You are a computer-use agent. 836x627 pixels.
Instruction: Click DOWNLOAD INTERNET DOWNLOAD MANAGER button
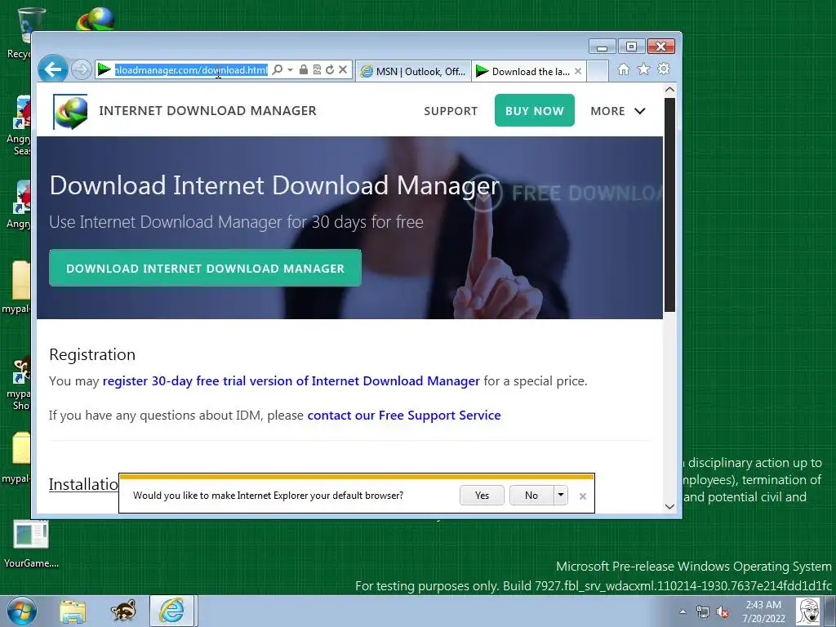click(205, 268)
